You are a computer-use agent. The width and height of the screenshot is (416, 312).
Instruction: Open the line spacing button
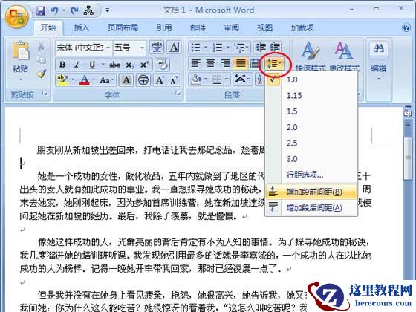coord(274,64)
